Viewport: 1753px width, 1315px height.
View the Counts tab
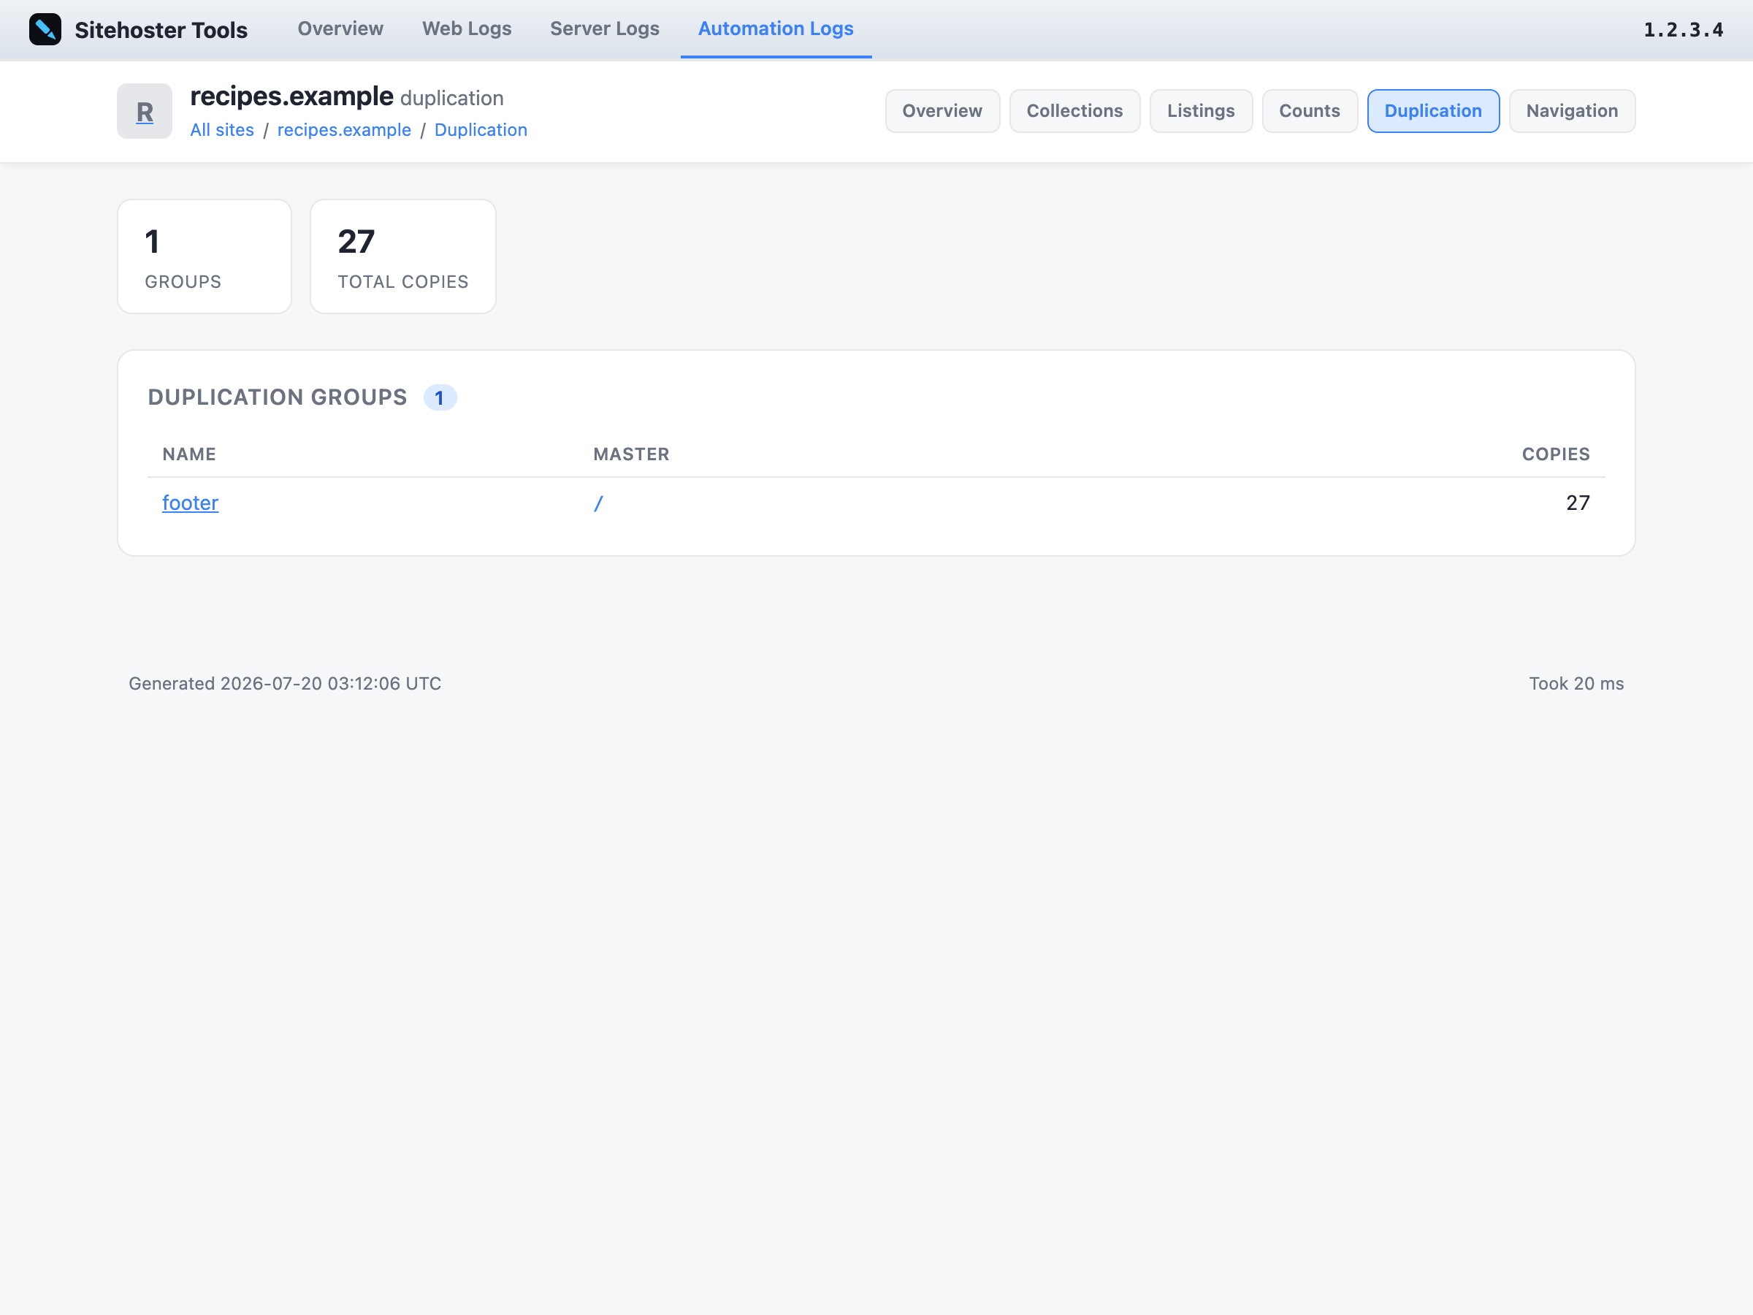click(x=1309, y=111)
